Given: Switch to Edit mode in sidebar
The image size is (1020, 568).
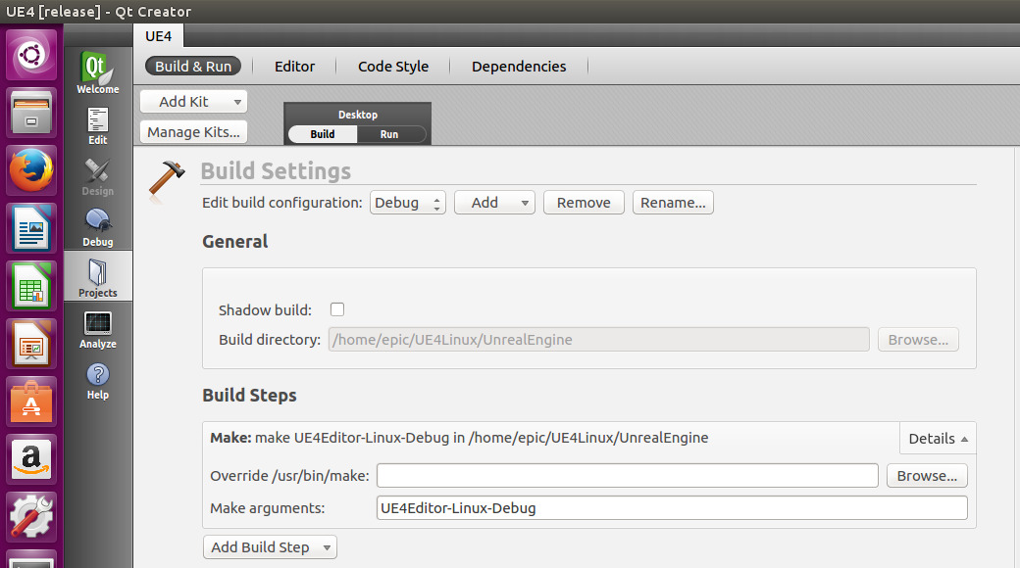Looking at the screenshot, I should 97,125.
